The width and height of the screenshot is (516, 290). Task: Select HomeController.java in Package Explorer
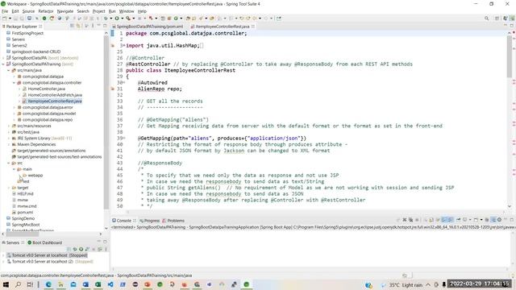click(47, 89)
